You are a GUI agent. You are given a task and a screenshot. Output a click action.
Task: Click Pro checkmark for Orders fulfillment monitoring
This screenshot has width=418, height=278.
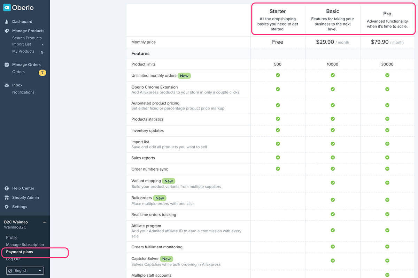(x=387, y=247)
